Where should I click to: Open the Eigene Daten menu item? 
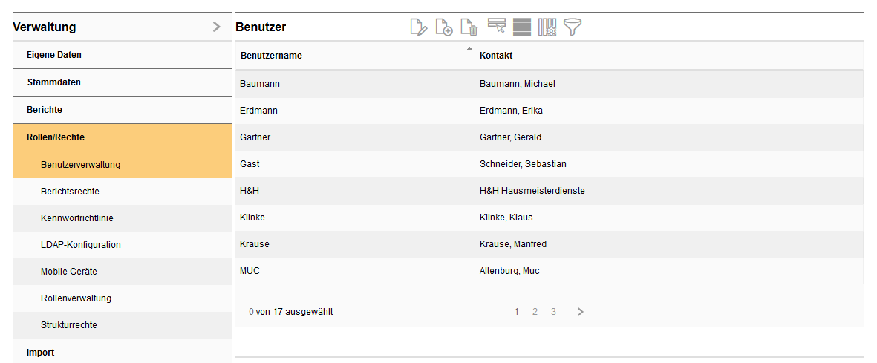(x=54, y=55)
